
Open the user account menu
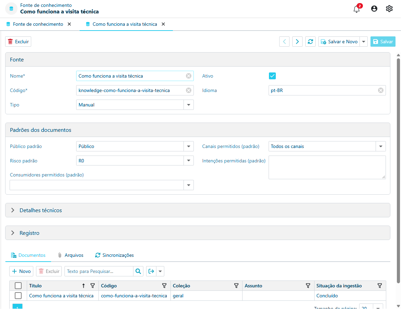point(374,9)
